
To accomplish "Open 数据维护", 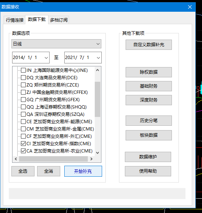I will (148, 157).
